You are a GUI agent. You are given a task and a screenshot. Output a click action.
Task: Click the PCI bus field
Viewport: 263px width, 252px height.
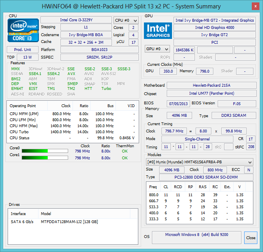tap(215, 42)
